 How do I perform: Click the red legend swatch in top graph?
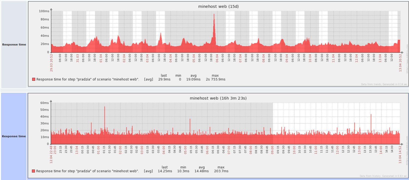pyautogui.click(x=34, y=79)
